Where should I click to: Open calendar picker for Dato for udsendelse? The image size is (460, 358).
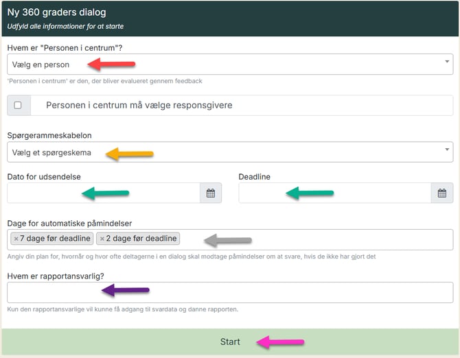[x=211, y=193]
